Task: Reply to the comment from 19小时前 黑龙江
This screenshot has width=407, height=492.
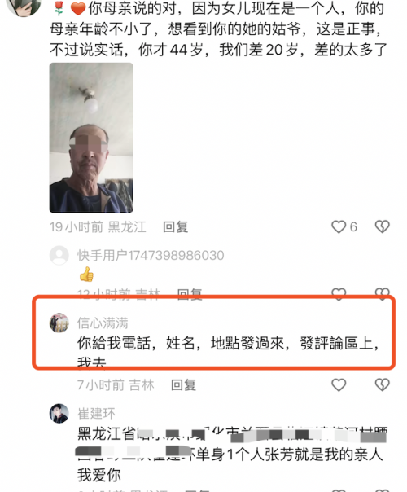Action: [x=176, y=227]
